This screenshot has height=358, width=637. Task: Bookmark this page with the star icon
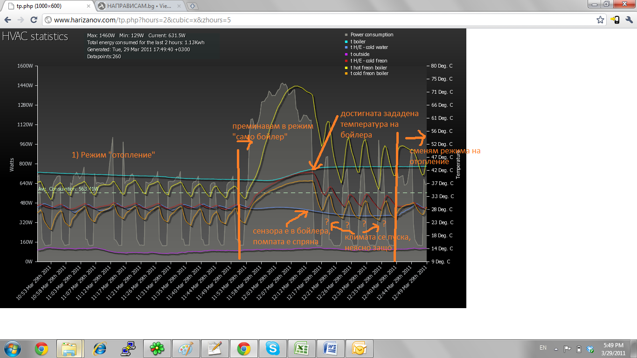601,20
